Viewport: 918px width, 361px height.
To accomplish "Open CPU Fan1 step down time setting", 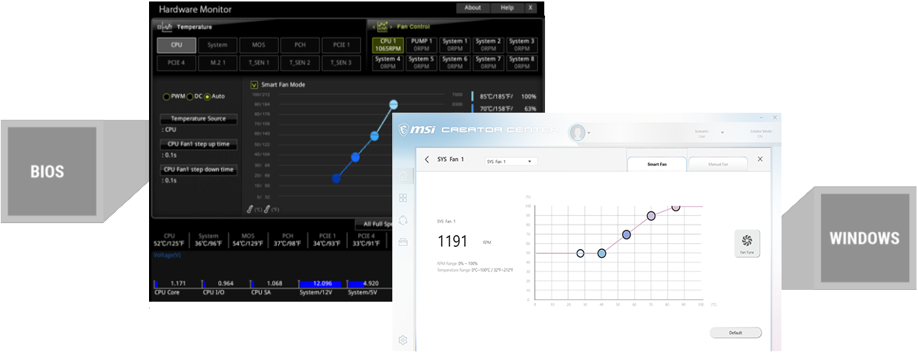I will (199, 169).
